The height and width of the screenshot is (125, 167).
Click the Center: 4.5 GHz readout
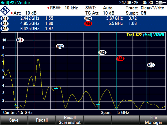click(x=18, y=113)
